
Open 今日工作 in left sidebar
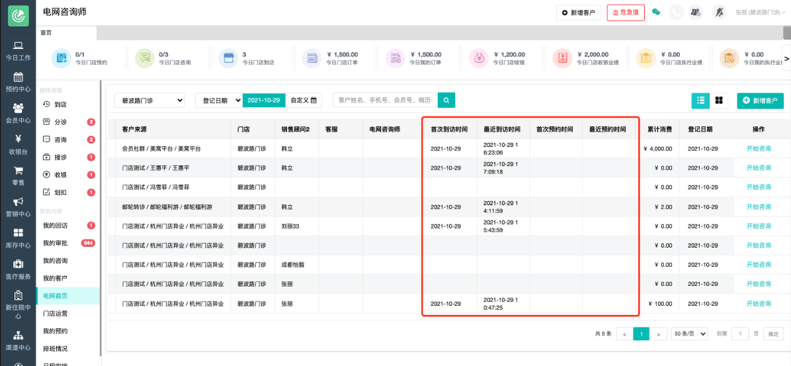tap(18, 51)
